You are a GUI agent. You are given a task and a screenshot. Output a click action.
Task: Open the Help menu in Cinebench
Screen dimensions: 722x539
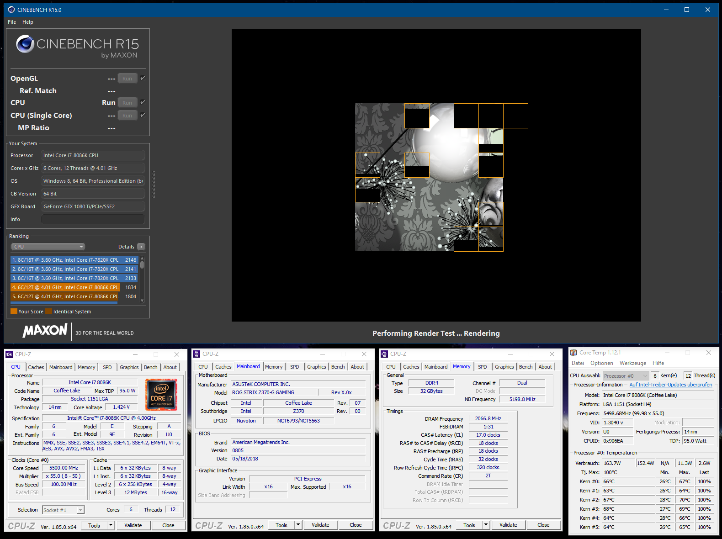pos(28,22)
